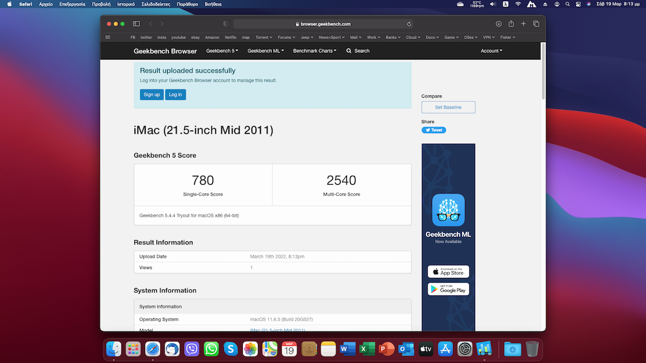Open Photos app in the dock

(250, 349)
